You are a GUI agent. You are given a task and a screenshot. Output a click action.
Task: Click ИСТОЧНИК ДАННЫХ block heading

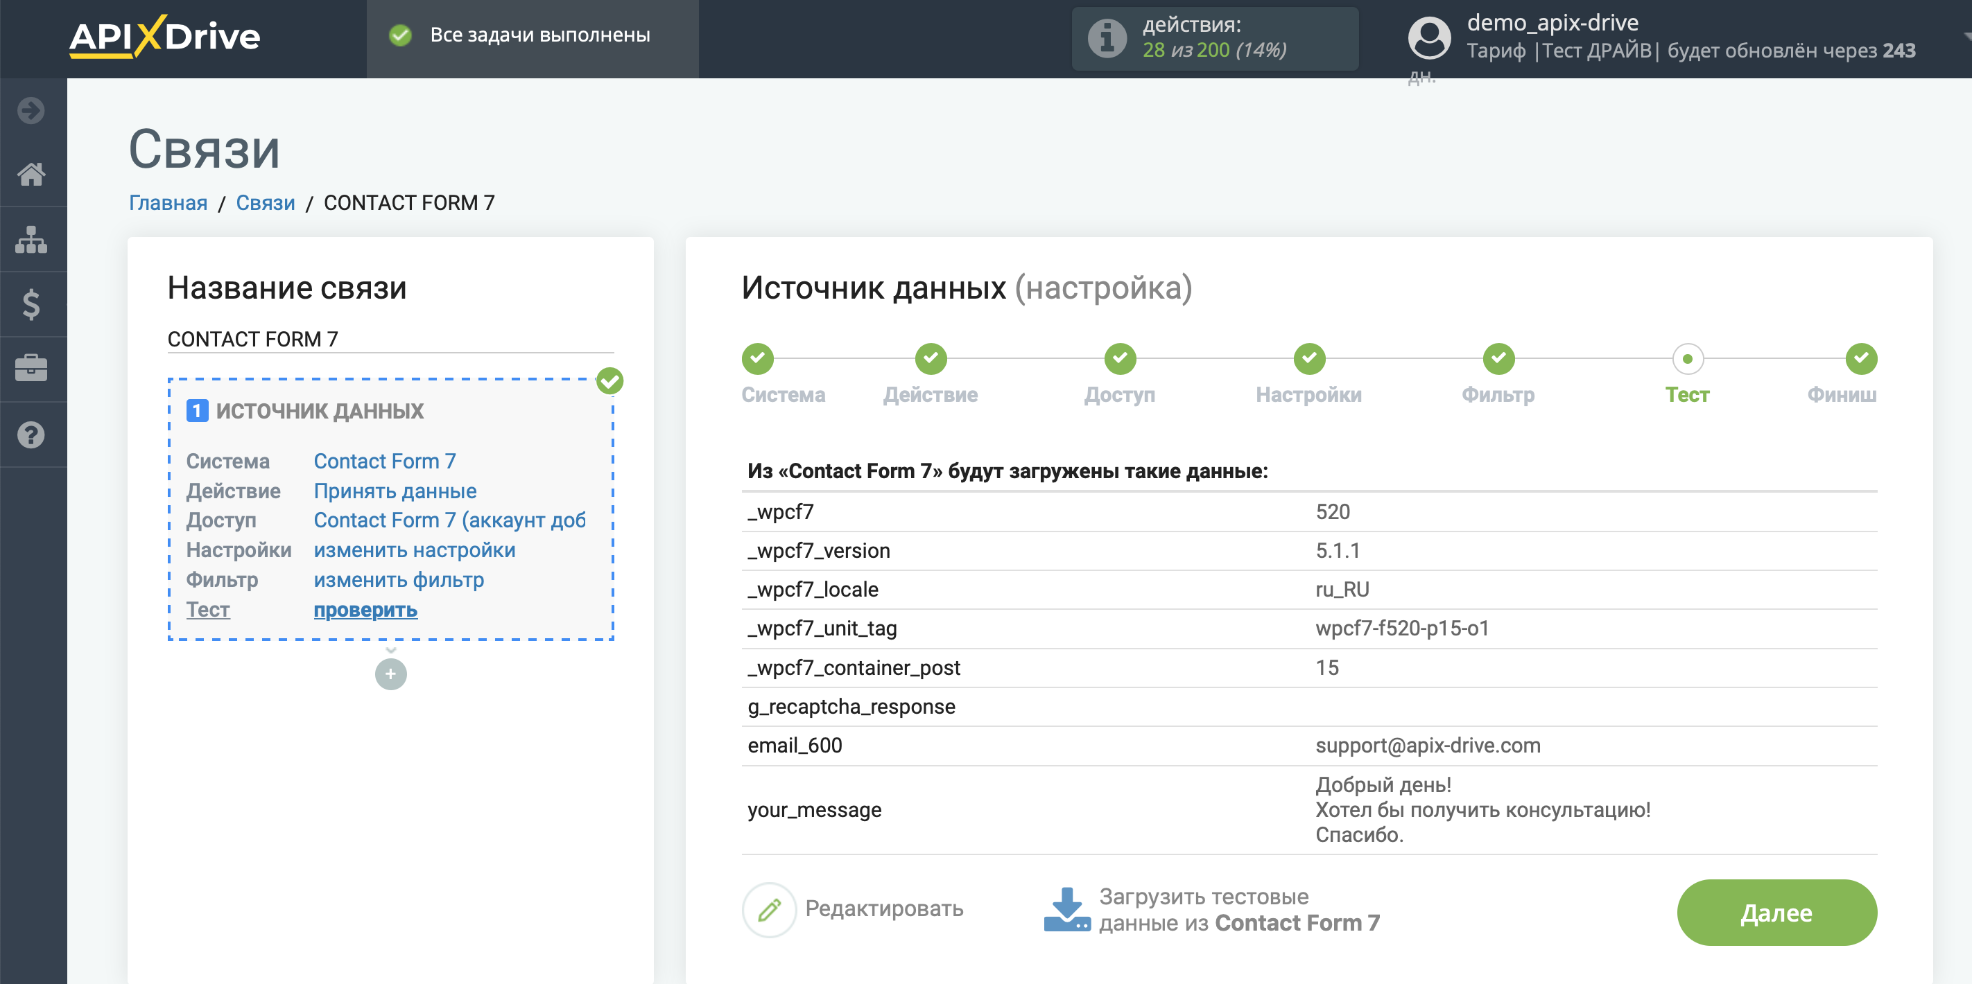tap(319, 411)
